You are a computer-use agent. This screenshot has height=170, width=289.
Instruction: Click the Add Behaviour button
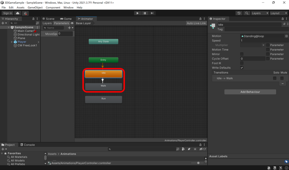[x=250, y=92]
